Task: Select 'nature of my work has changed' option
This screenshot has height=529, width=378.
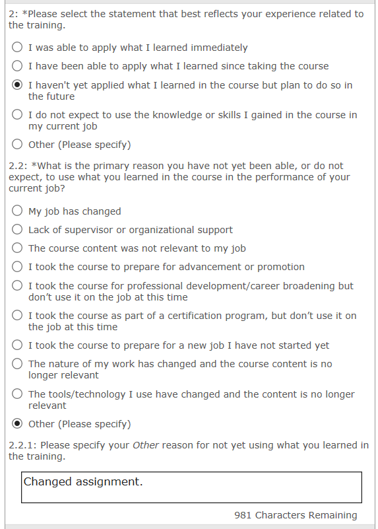Action: click(x=17, y=364)
